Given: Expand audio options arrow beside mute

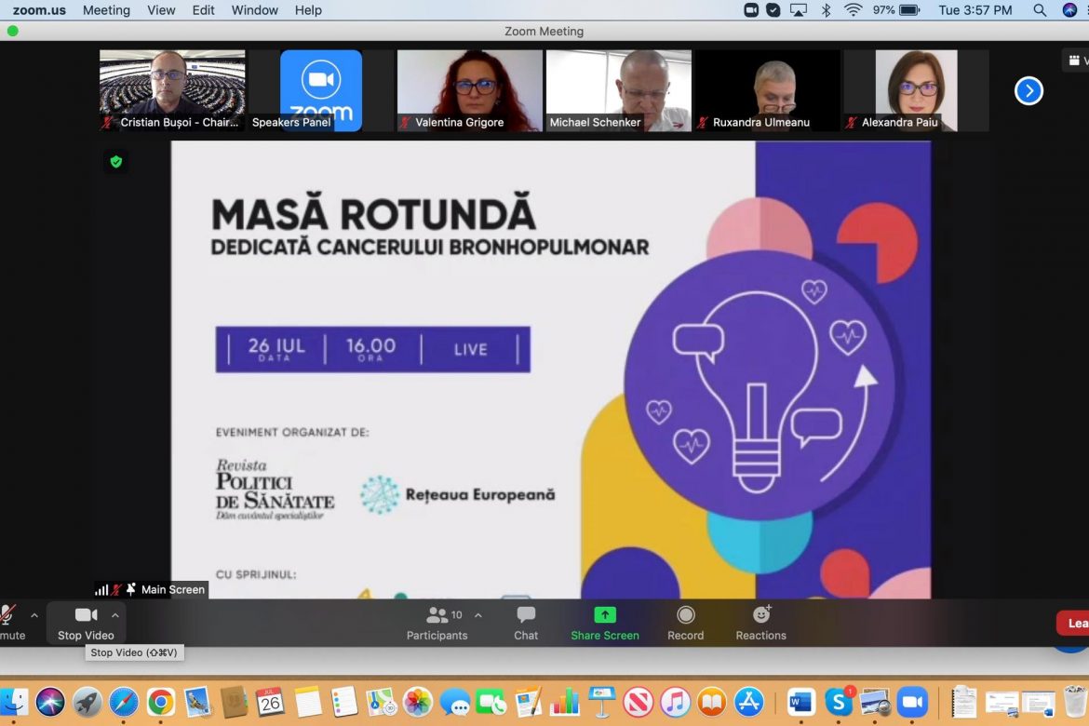Looking at the screenshot, I should click(x=34, y=615).
